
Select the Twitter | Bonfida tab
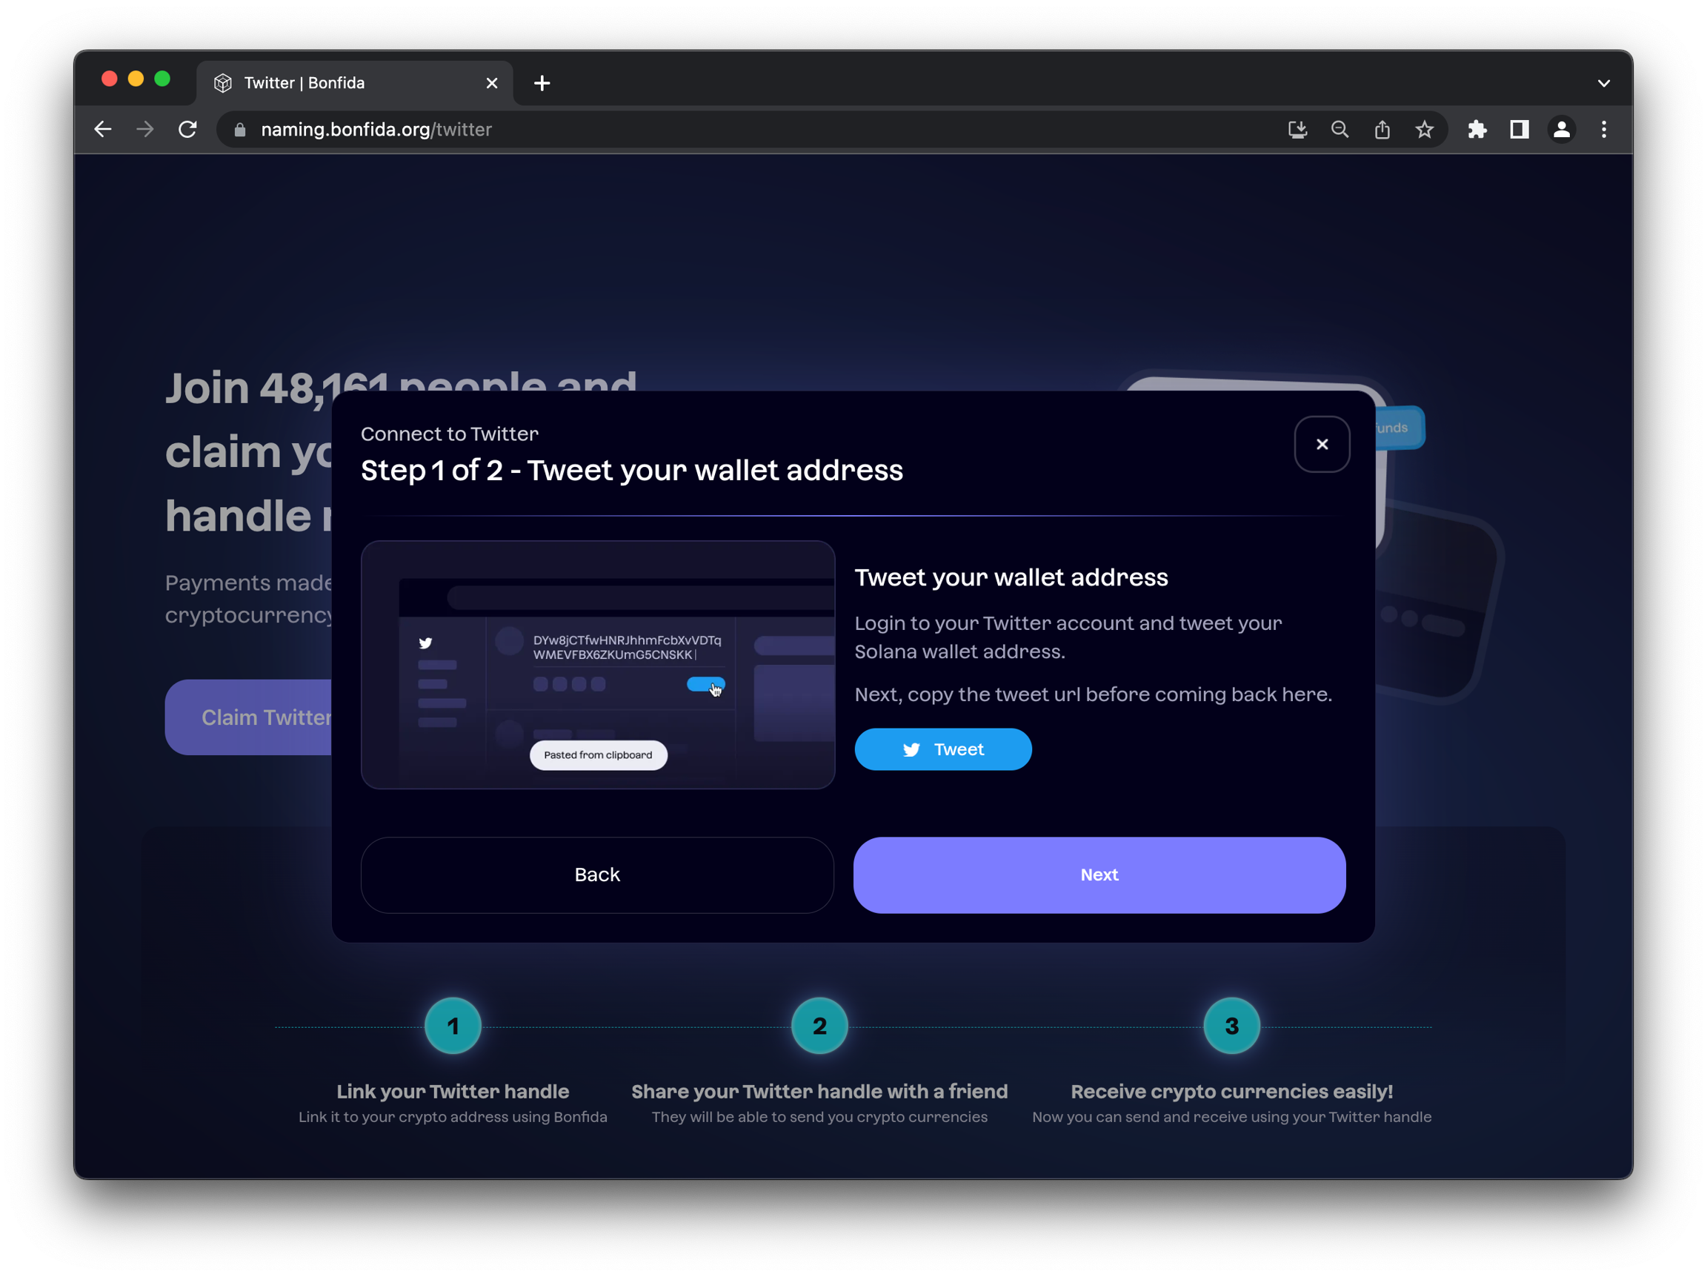[x=339, y=82]
